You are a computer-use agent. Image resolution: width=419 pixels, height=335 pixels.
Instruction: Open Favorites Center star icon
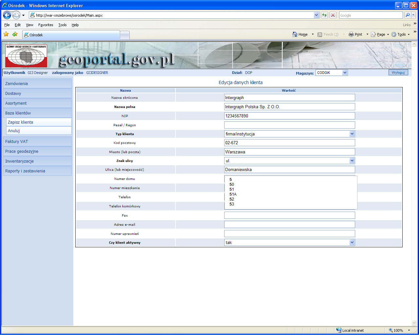pyautogui.click(x=6, y=34)
